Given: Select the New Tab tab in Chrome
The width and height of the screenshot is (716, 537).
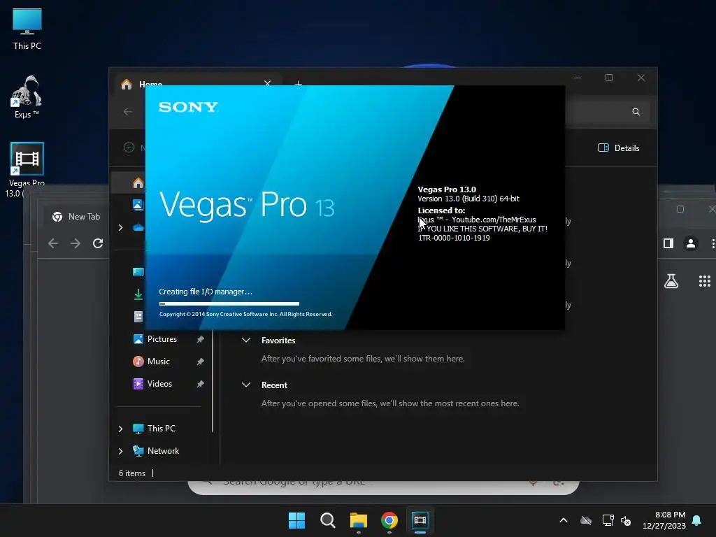Looking at the screenshot, I should tap(76, 217).
